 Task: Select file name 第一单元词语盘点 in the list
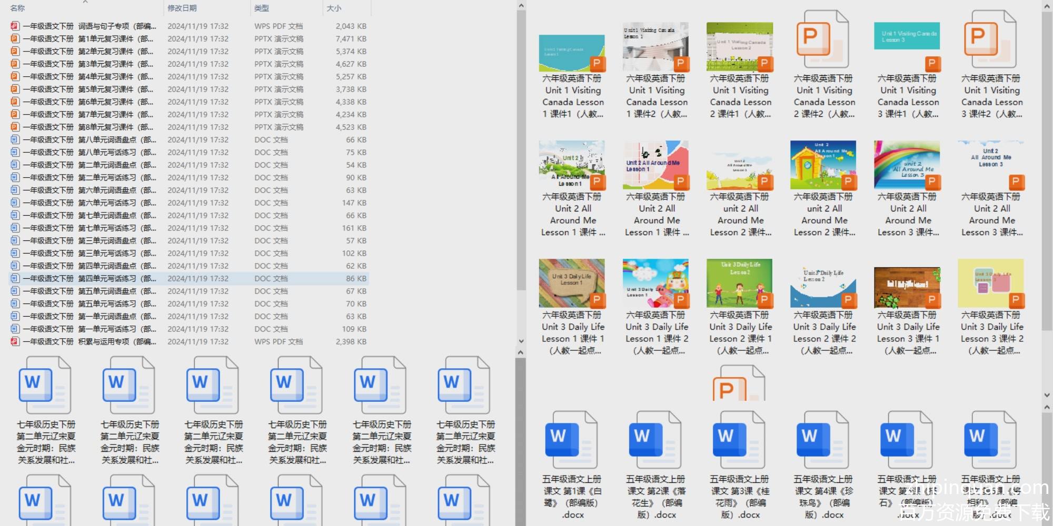90,316
